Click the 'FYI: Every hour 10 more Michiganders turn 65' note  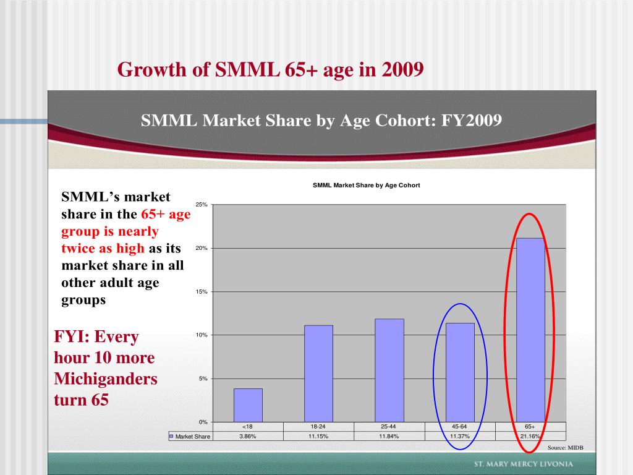[x=105, y=368]
